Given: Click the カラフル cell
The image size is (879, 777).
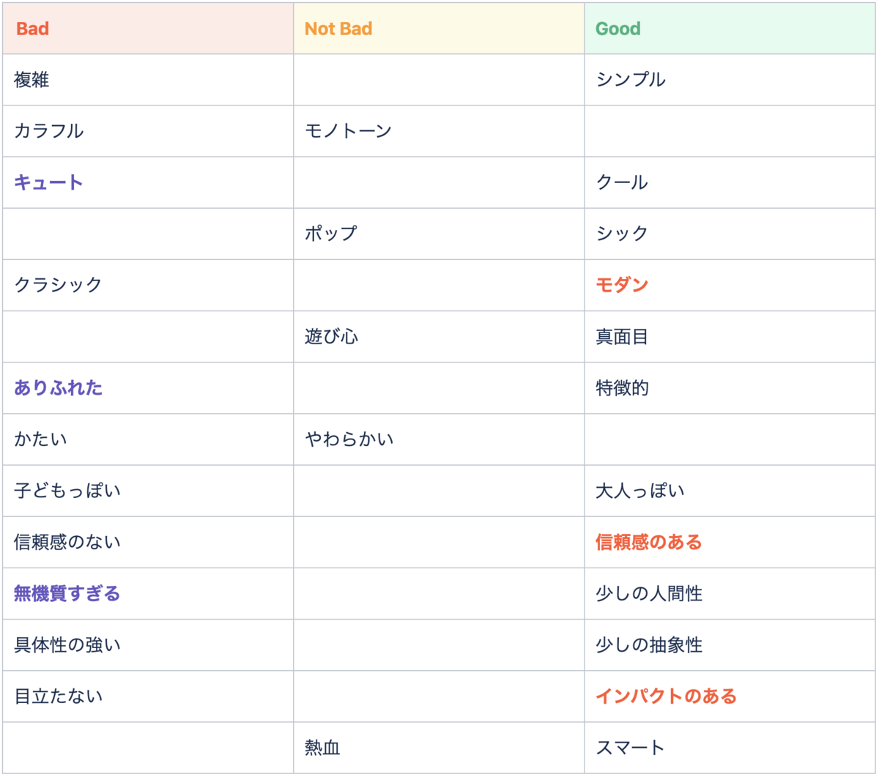Looking at the screenshot, I should coord(148,131).
